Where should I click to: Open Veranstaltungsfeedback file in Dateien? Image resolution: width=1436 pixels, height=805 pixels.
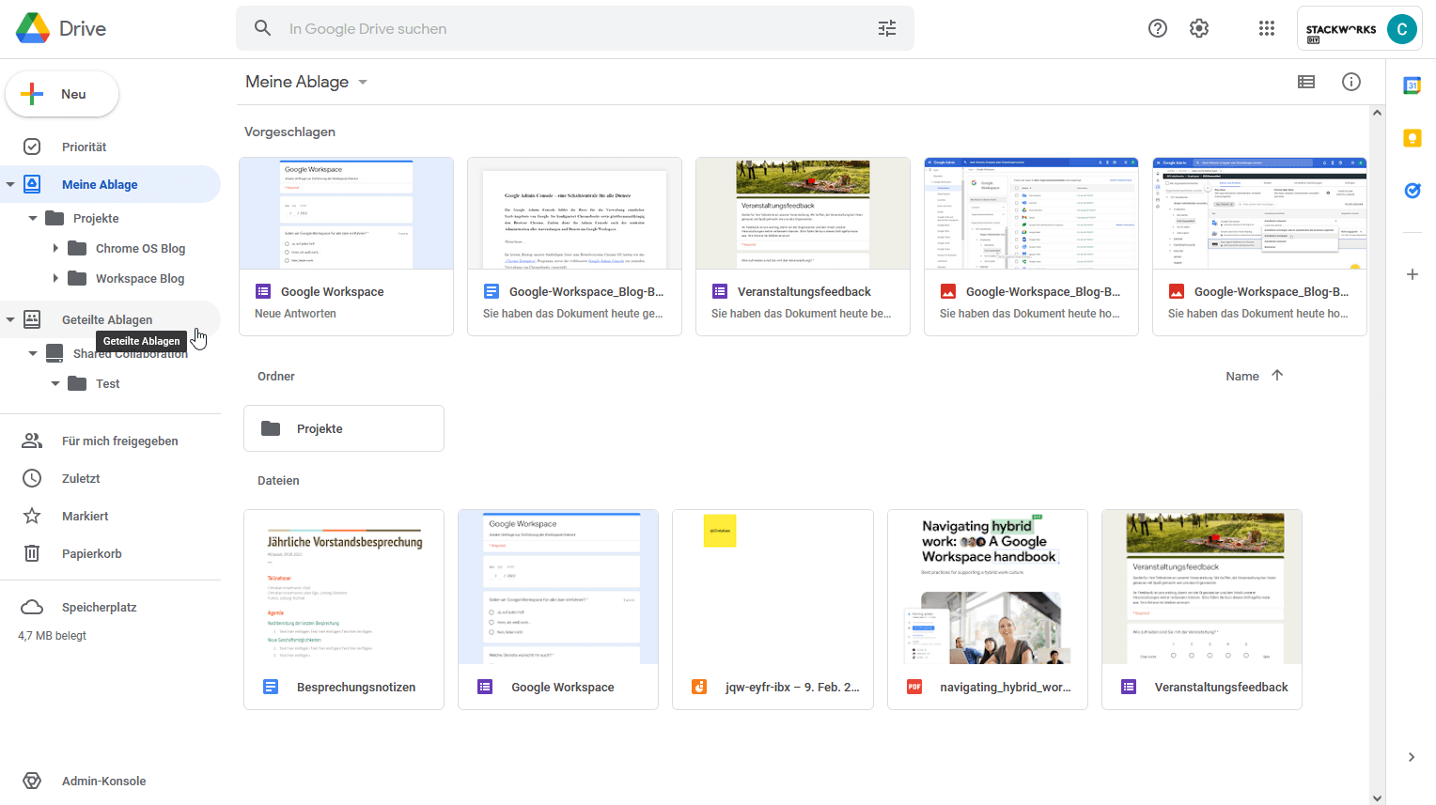pyautogui.click(x=1202, y=610)
